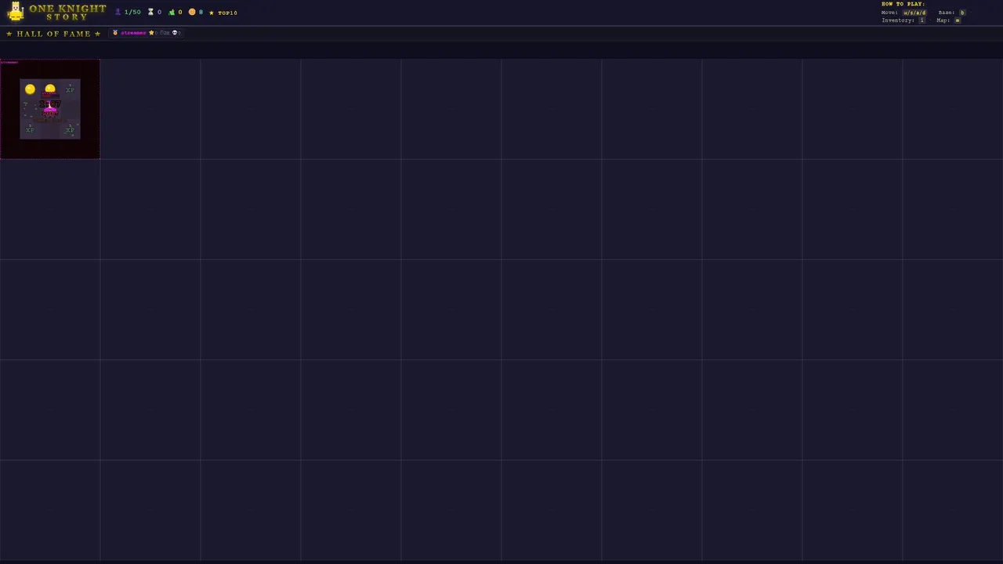Click the clock time value in streamer entry
1003x564 pixels.
(165, 33)
